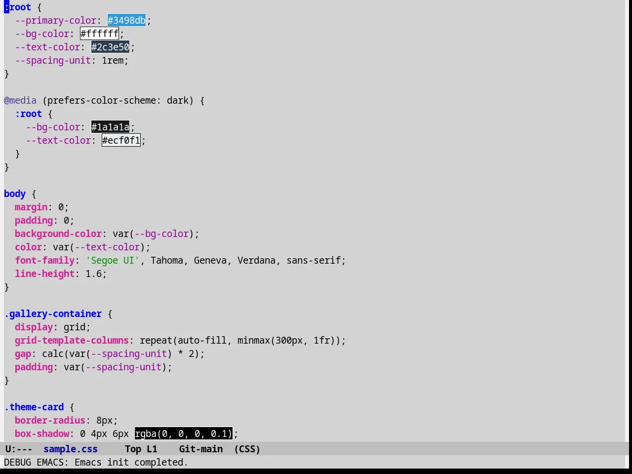632x474 pixels.
Task: Click the #ffffff bg-color value
Action: tap(99, 34)
